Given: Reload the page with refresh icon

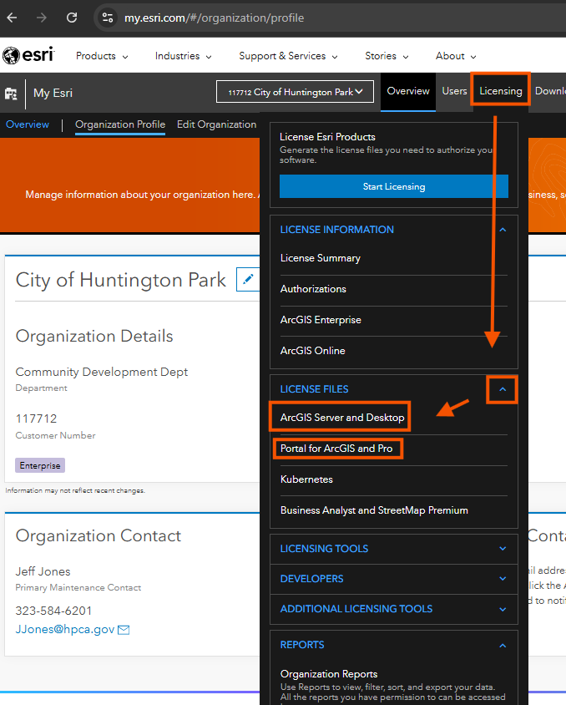Looking at the screenshot, I should click(72, 18).
